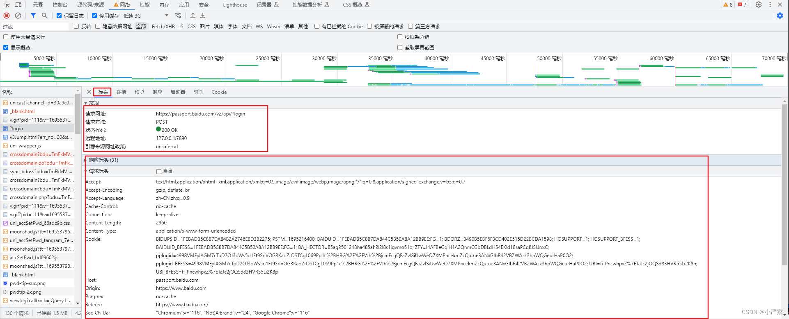Enable 按框架分组 checkbox
This screenshot has height=319, width=789.
400,37
